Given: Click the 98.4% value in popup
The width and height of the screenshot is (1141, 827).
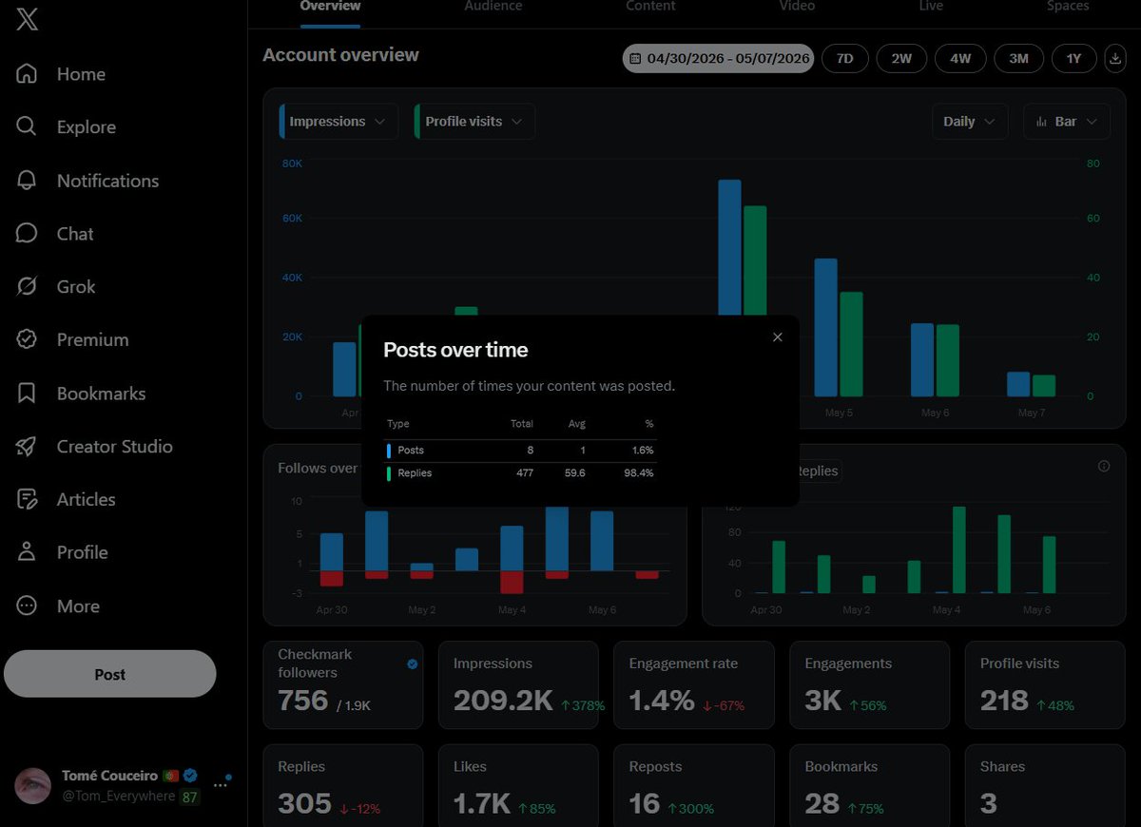Looking at the screenshot, I should point(639,473).
